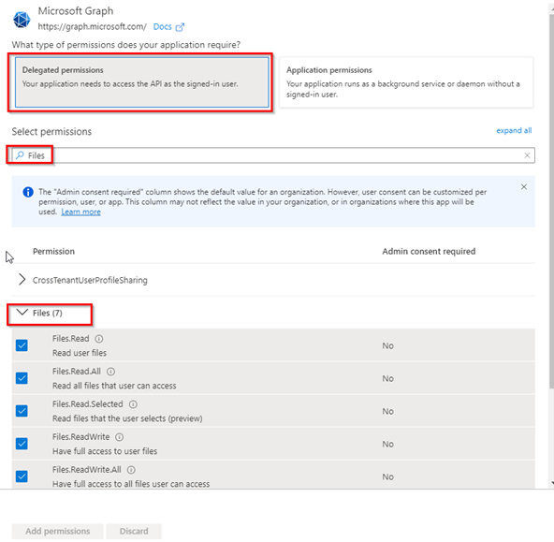Click the blue information icon in banner
The width and height of the screenshot is (554, 542).
coord(28,192)
